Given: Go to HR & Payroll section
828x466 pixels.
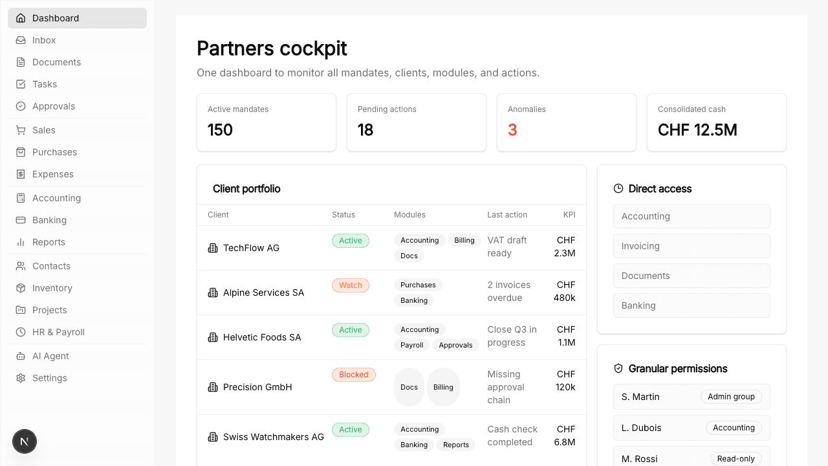Looking at the screenshot, I should 58,332.
